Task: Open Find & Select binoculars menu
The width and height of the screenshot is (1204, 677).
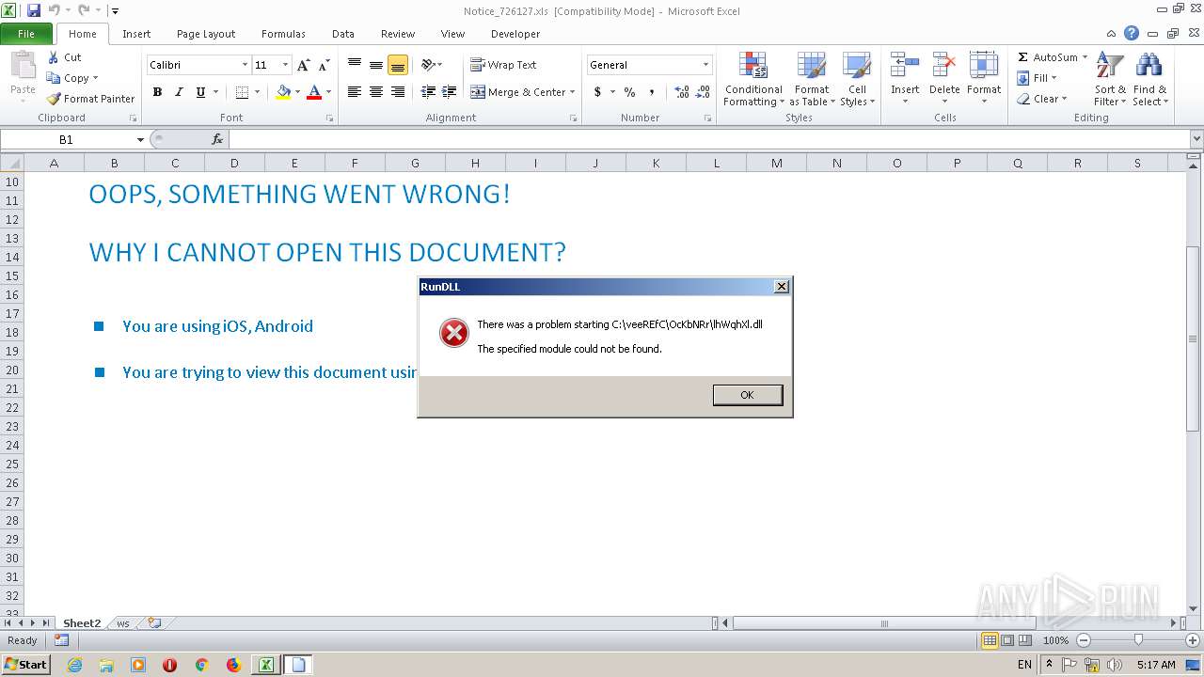Action: pyautogui.click(x=1149, y=79)
